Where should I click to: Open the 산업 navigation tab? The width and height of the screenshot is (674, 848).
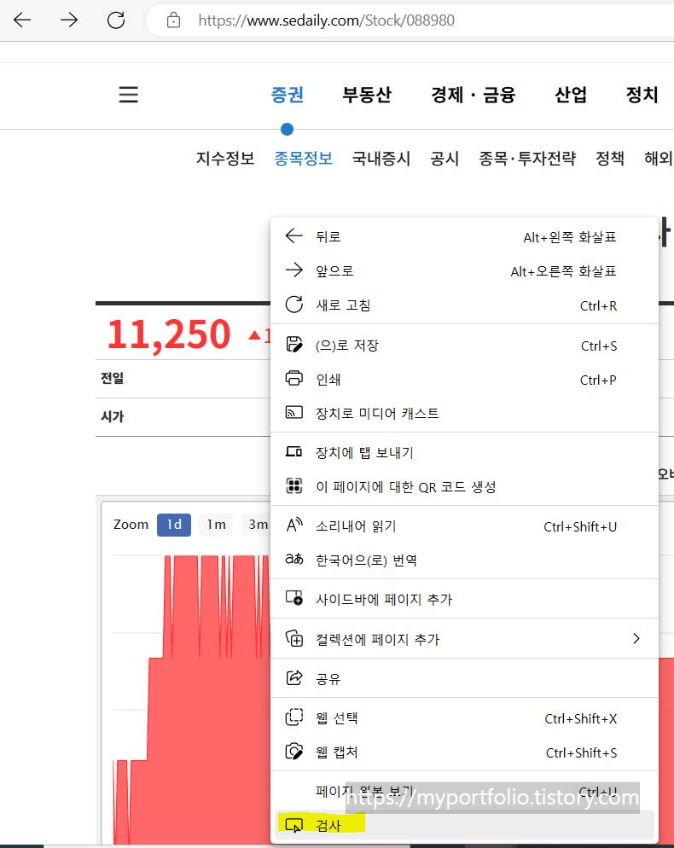[x=571, y=95]
